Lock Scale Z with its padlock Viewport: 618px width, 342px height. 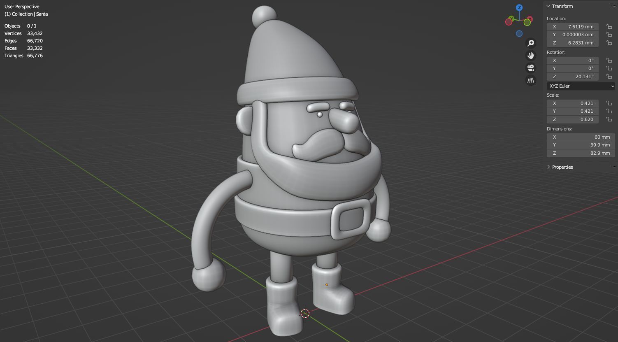(x=609, y=119)
